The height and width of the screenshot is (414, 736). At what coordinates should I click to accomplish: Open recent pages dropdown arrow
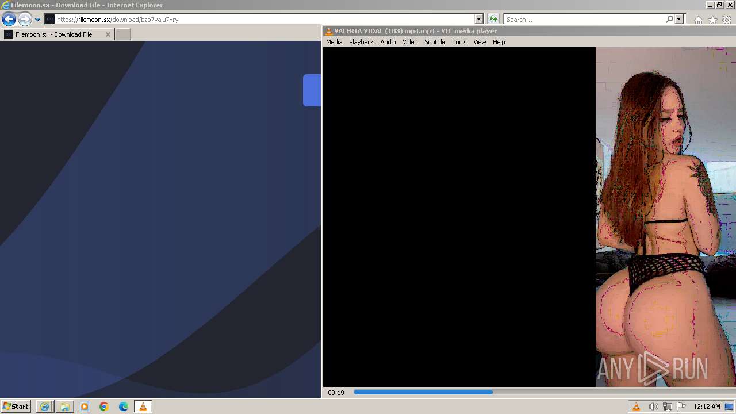point(37,20)
